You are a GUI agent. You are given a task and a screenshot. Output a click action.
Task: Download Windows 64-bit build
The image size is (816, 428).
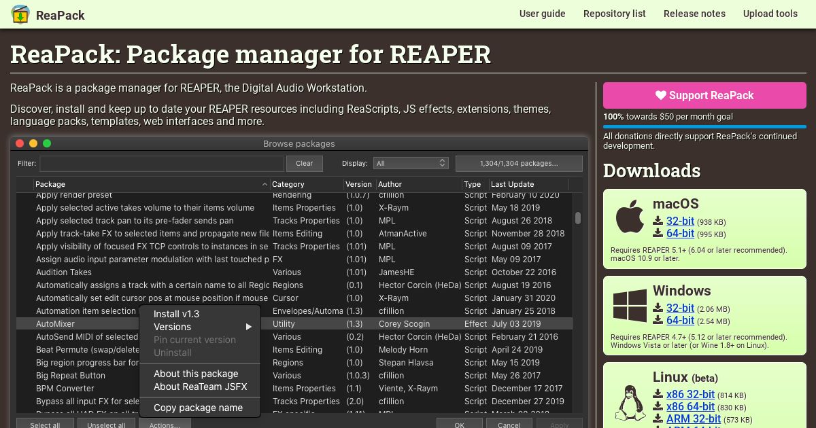coord(680,321)
